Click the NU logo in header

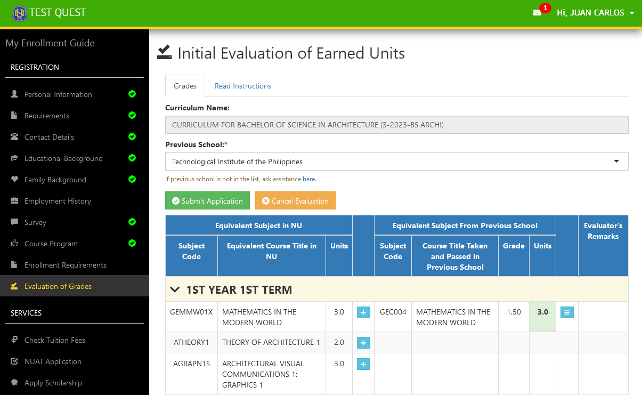point(19,13)
